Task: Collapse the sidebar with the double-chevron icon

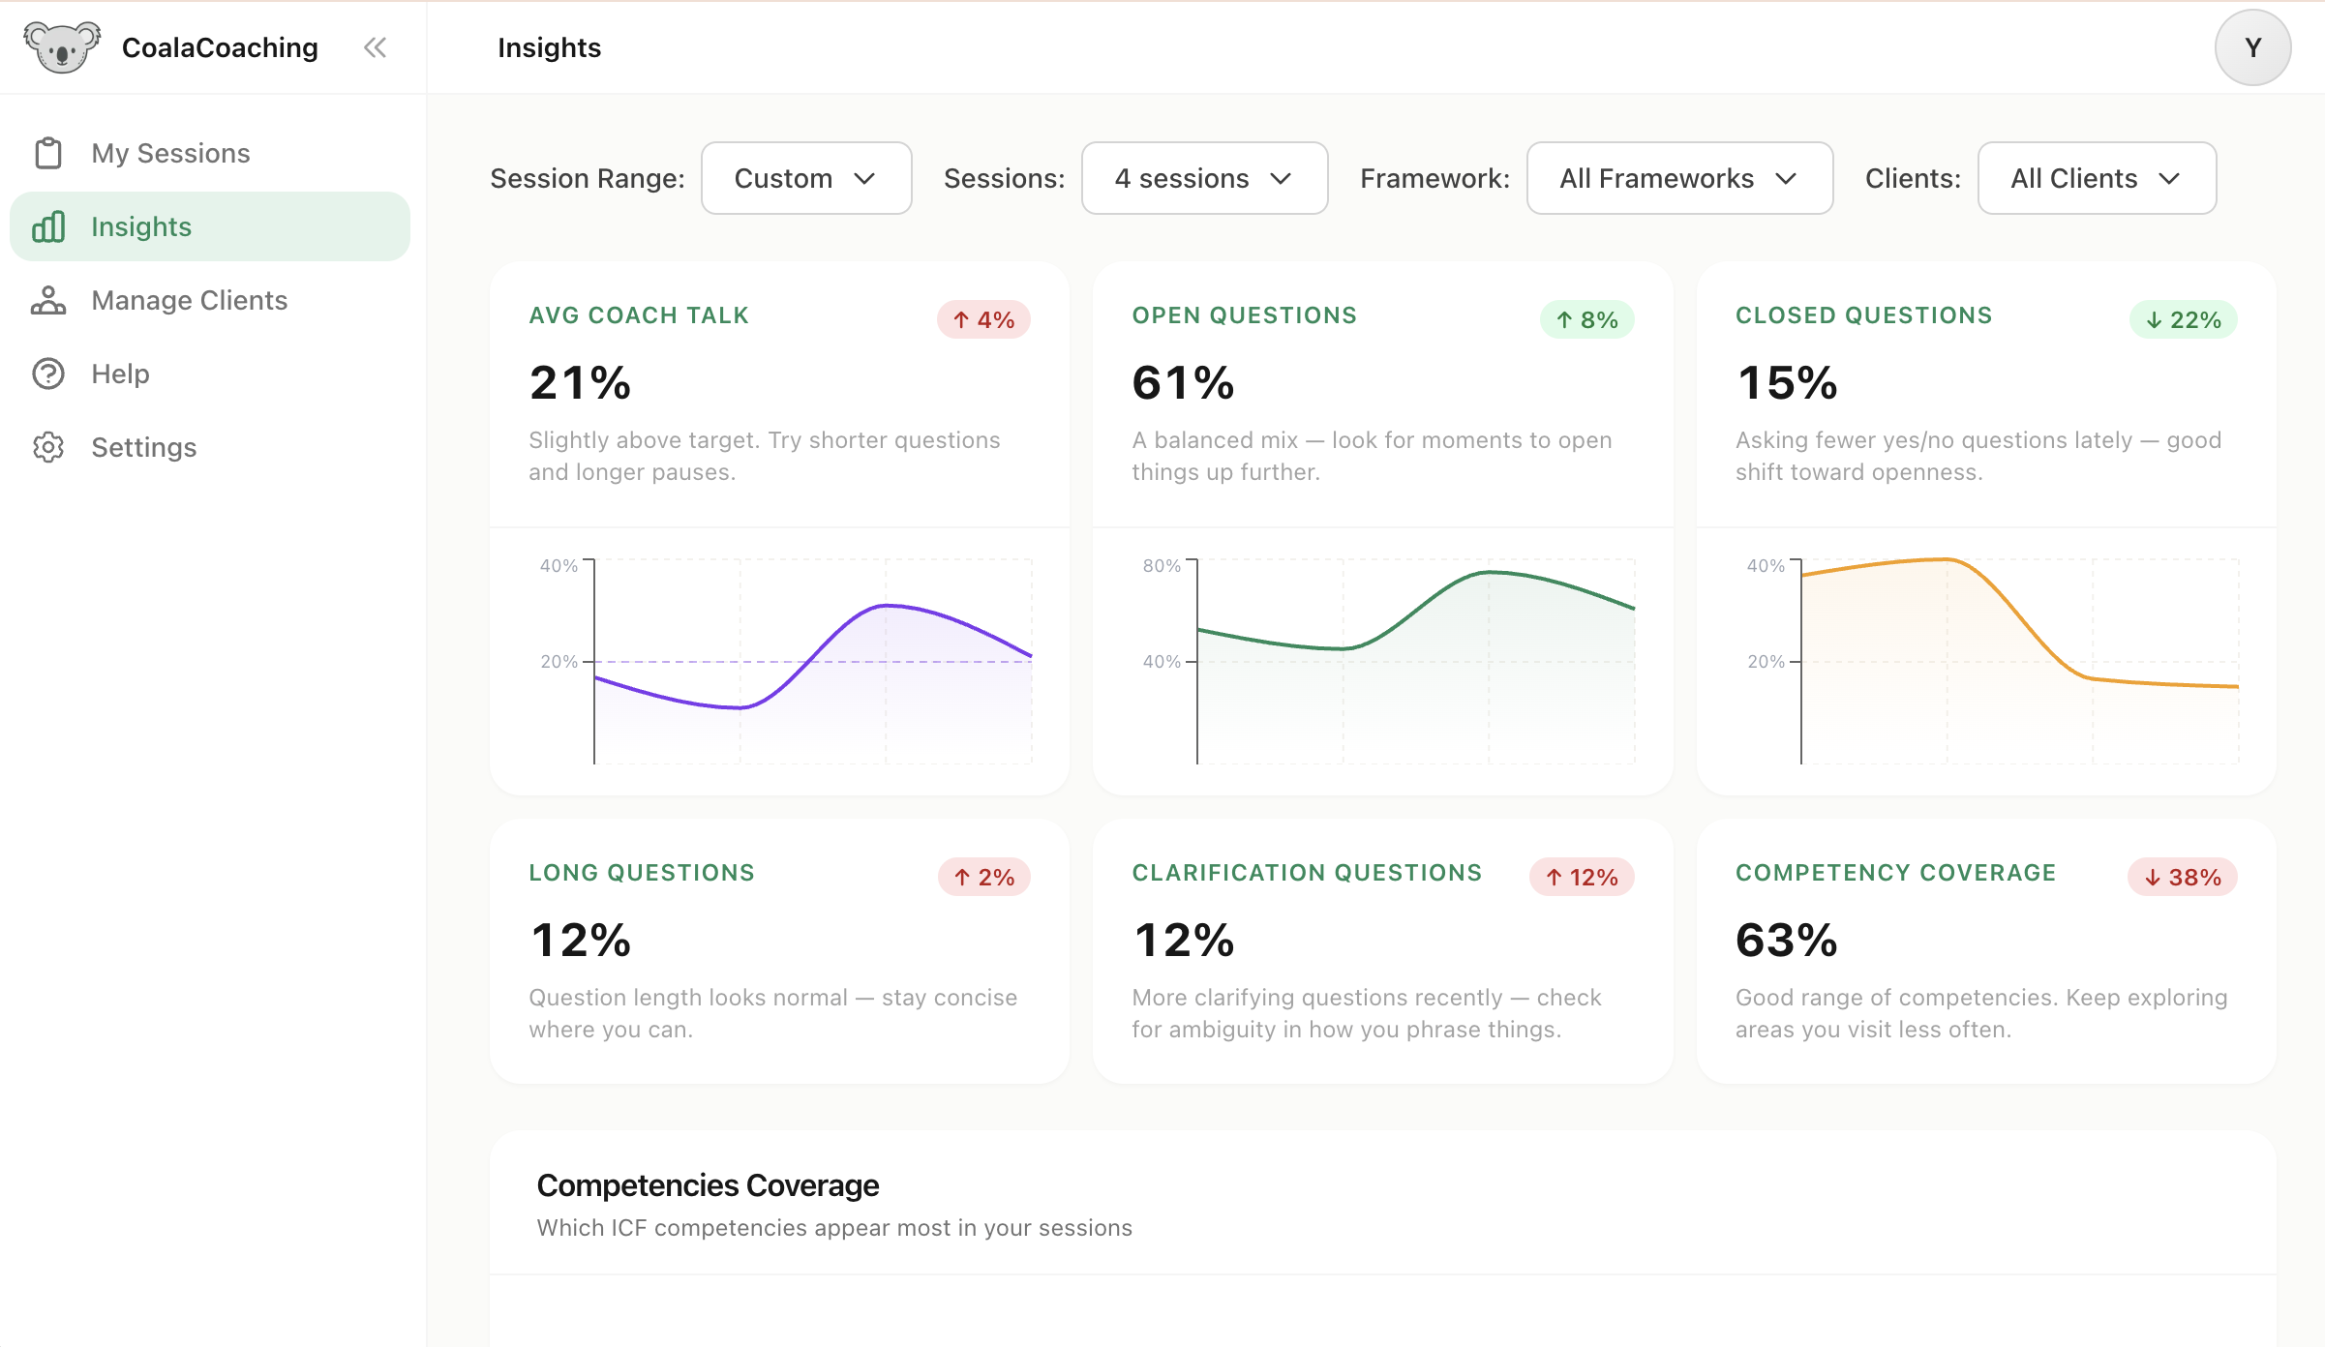Action: (375, 47)
